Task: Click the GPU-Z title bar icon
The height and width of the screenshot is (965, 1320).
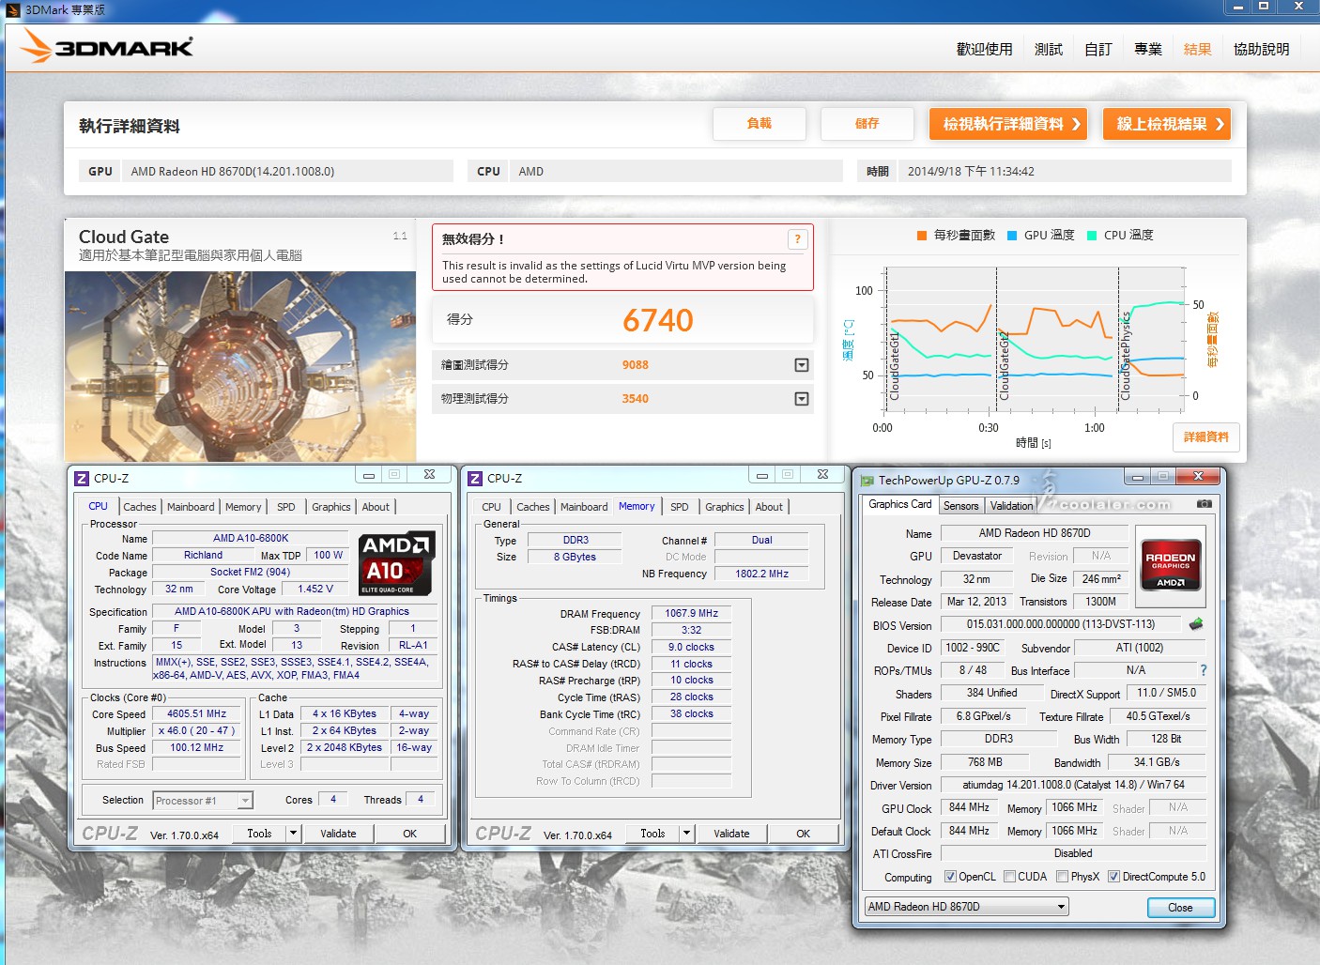Action: 867,481
